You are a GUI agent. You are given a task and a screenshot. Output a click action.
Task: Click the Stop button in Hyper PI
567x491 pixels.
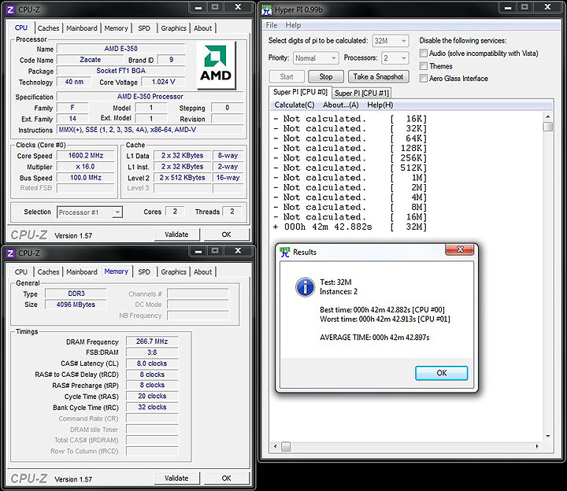click(x=326, y=76)
